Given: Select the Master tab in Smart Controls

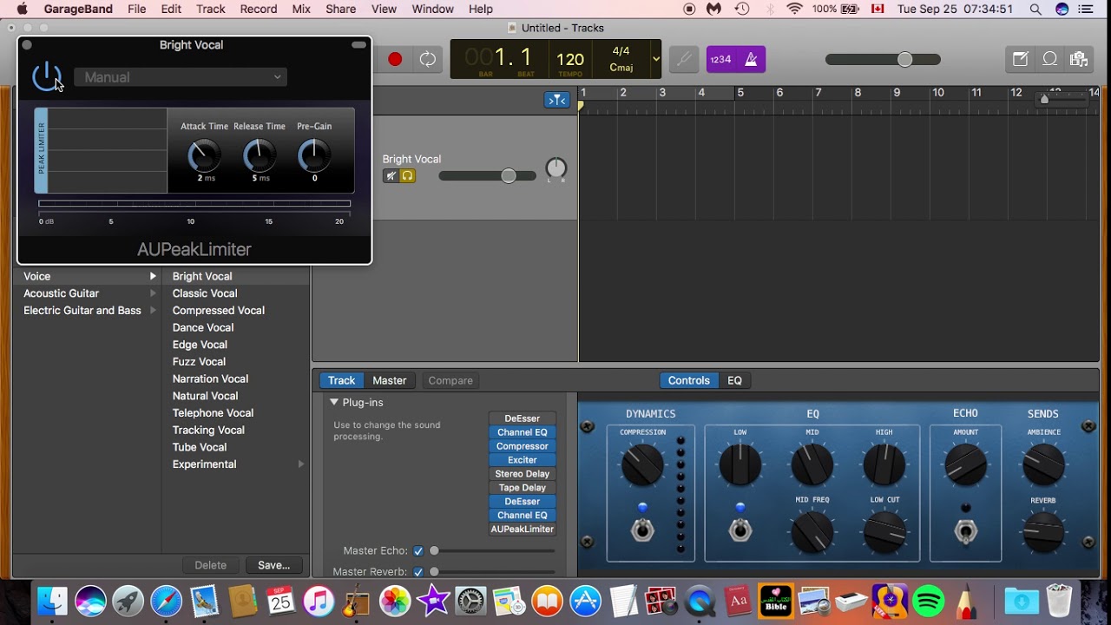Looking at the screenshot, I should point(390,380).
